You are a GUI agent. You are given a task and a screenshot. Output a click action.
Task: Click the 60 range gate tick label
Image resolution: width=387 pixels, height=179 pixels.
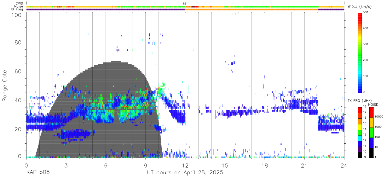coord(18,71)
